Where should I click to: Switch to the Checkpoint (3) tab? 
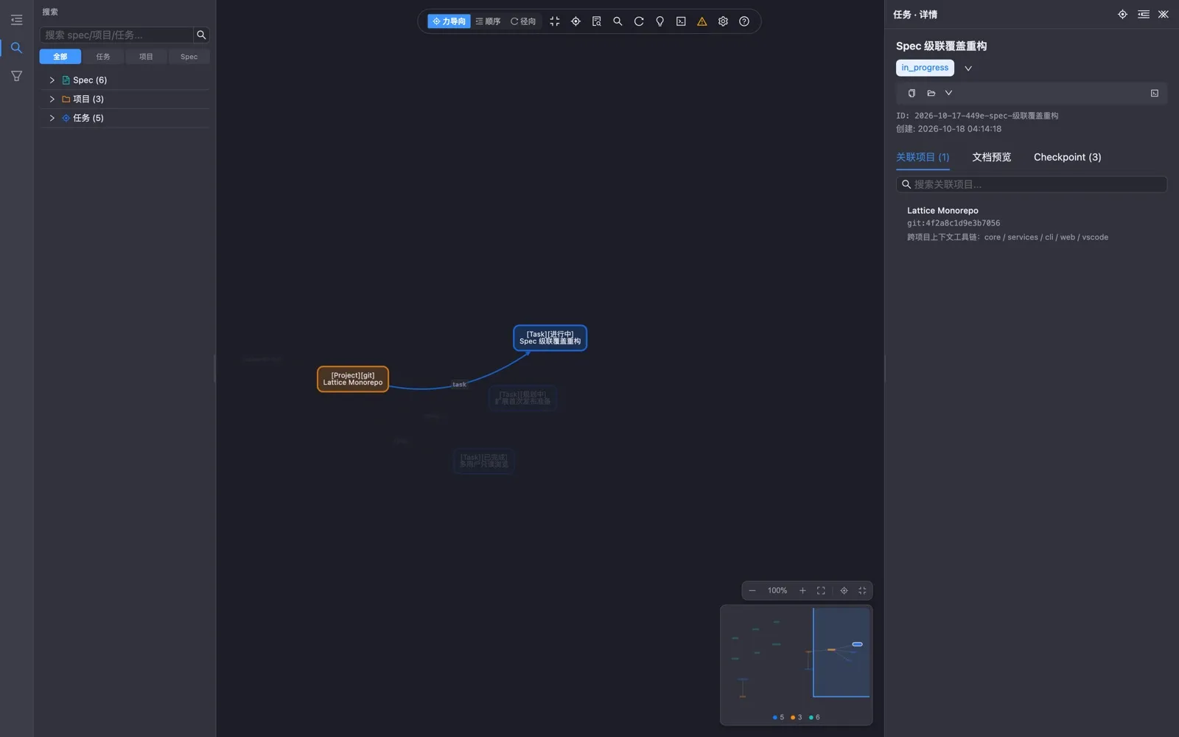(1067, 157)
